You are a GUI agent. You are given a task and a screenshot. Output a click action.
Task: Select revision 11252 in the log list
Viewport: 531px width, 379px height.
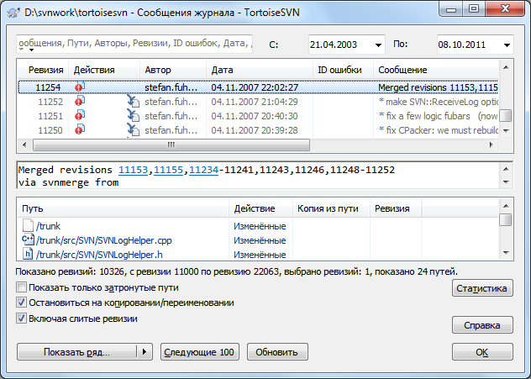click(258, 102)
